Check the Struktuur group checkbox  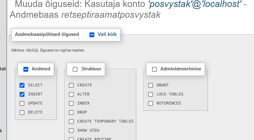pos(75,69)
